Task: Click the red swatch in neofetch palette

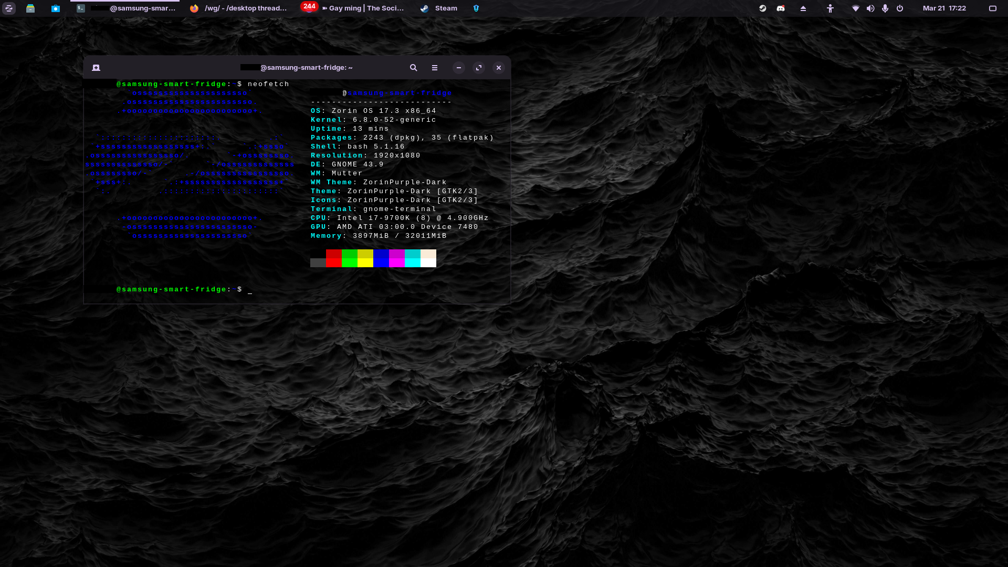Action: tap(334, 258)
